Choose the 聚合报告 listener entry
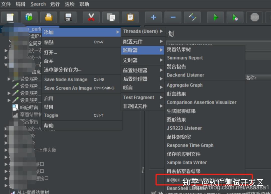 tap(176, 66)
